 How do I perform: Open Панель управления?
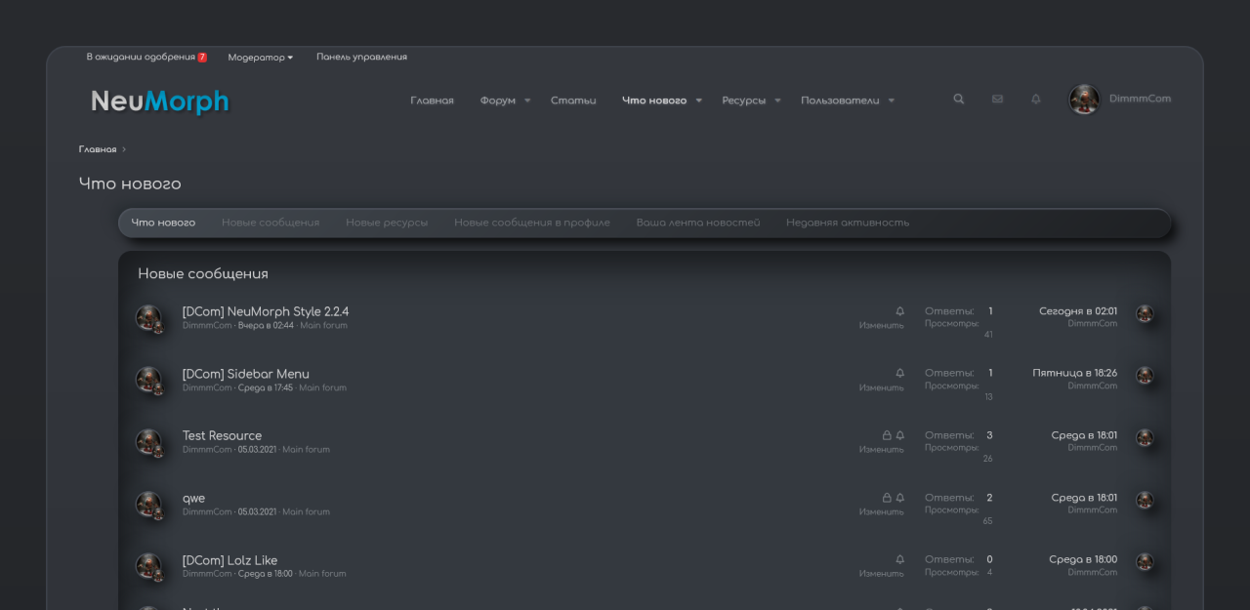click(362, 57)
